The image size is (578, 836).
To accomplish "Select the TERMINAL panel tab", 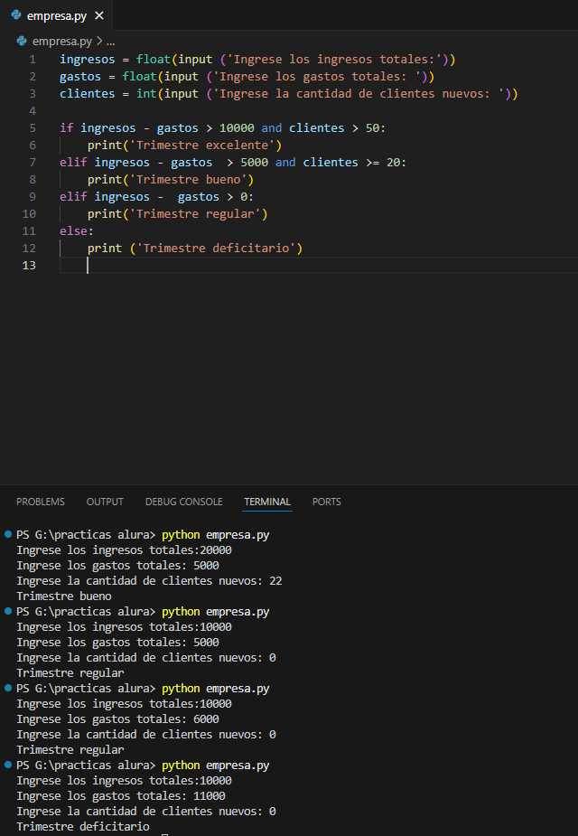I will [x=267, y=502].
